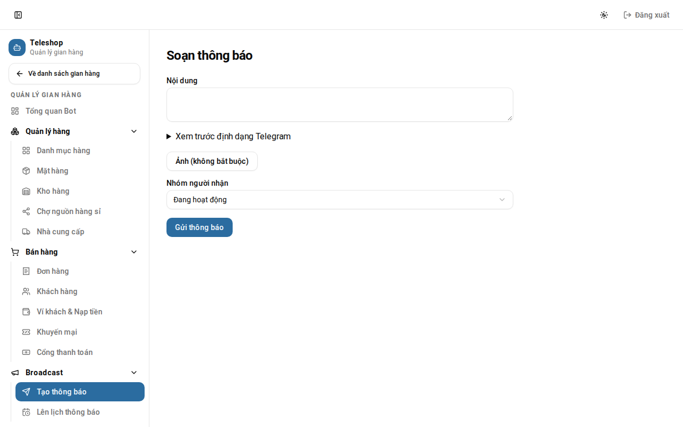Screen dimensions: 683x427
Task: Collapse the Bán hàng section chevron
Action: [x=134, y=252]
